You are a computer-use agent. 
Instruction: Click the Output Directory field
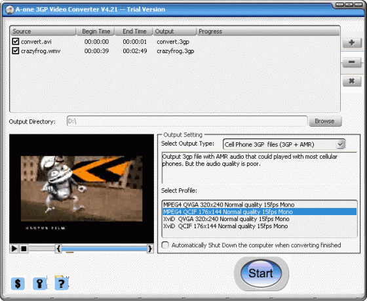(x=187, y=121)
